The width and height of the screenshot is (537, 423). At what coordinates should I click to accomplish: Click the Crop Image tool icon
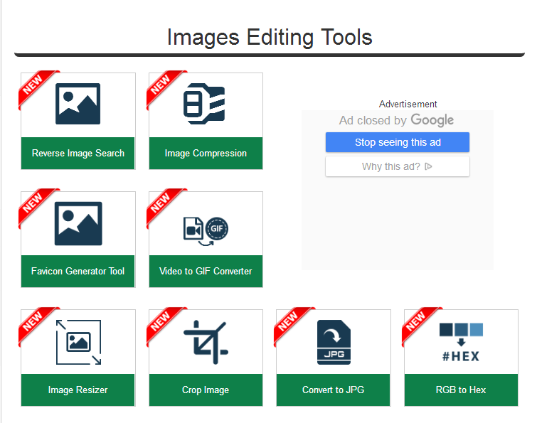coord(205,342)
